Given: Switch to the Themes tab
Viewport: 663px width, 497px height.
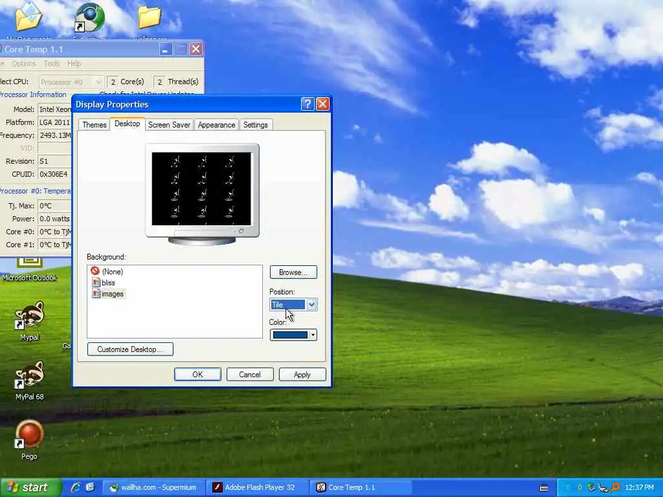Looking at the screenshot, I should 95,125.
